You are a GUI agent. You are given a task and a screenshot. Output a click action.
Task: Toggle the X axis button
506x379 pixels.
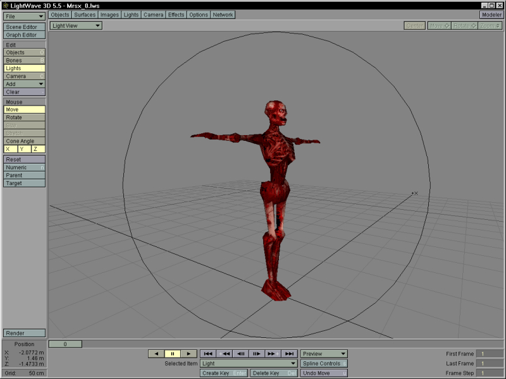10,149
